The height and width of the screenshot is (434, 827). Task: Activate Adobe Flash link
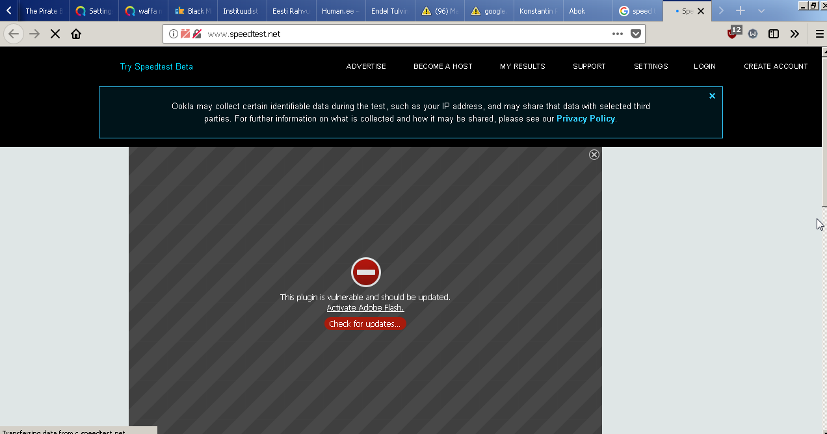point(365,308)
